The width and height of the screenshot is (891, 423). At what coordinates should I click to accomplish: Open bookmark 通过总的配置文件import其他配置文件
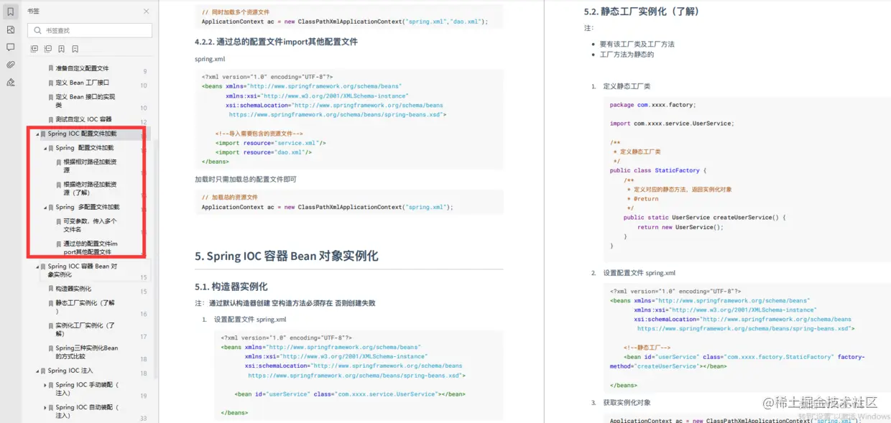(91, 248)
